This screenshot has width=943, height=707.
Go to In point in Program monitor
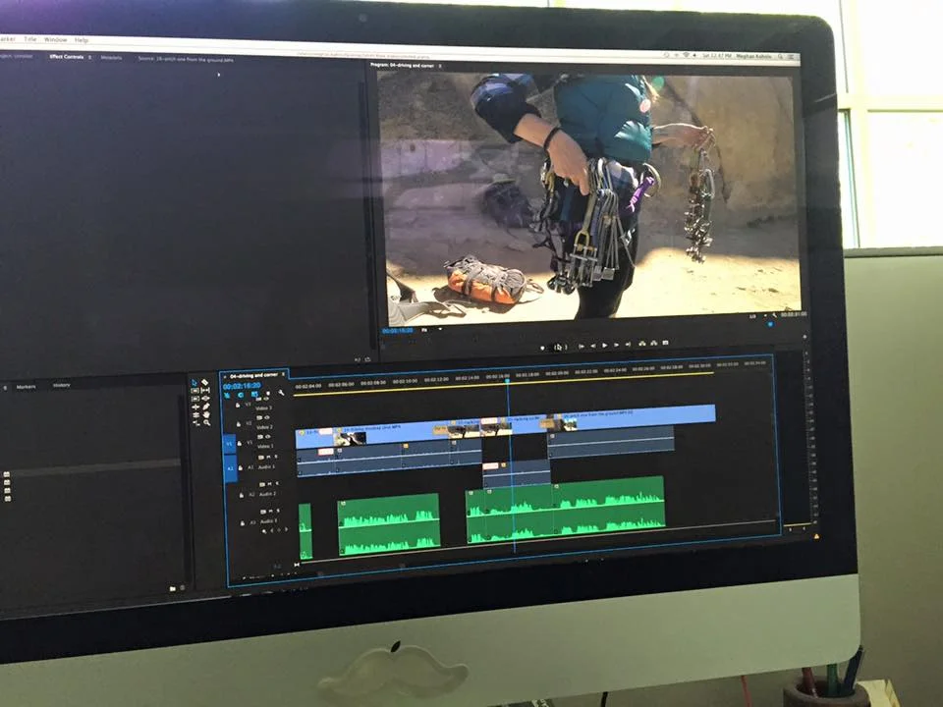[581, 347]
